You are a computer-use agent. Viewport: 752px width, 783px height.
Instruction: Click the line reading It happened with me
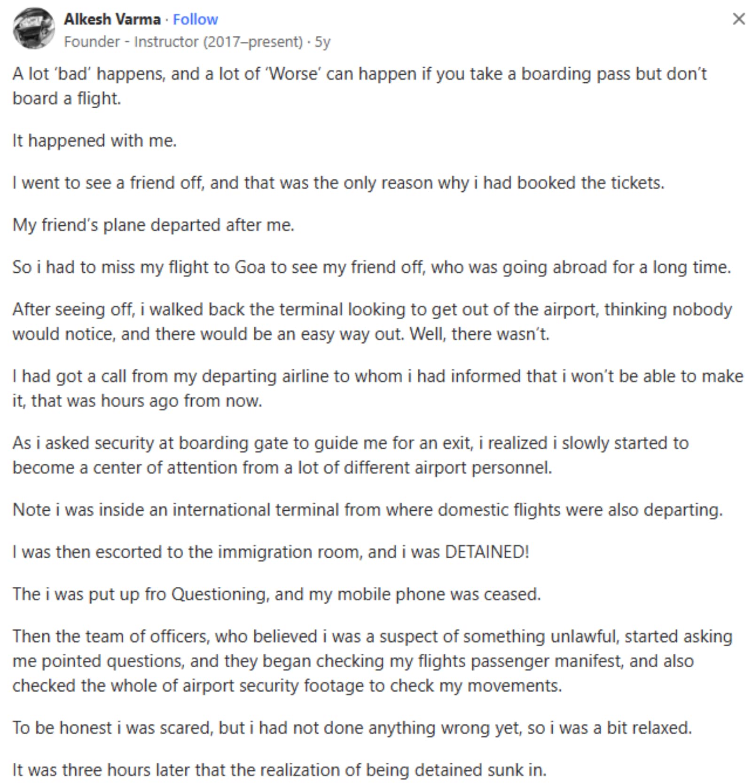[x=94, y=139]
